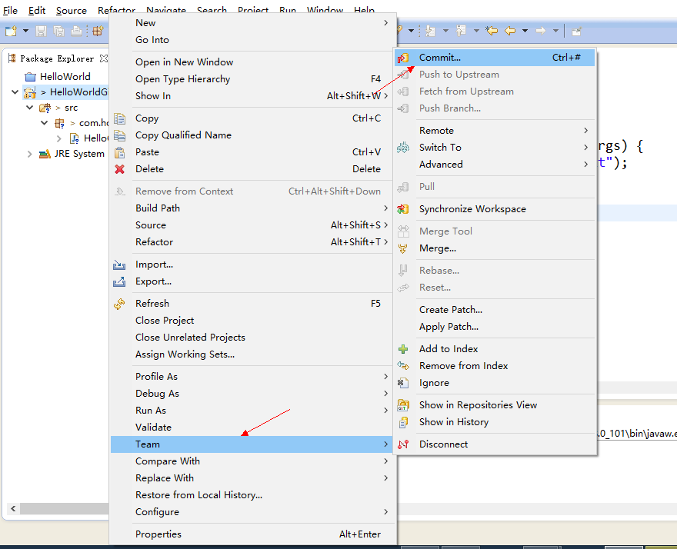Choose Disconnect from Team submenu

(x=495, y=444)
